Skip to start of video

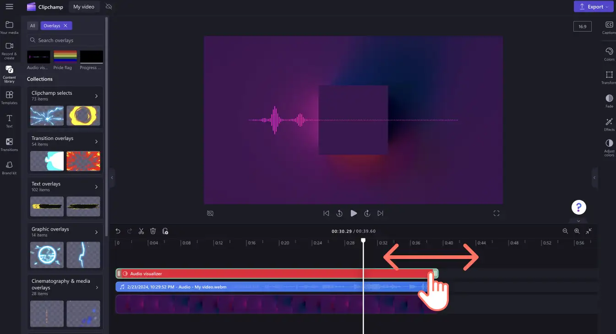[x=326, y=213]
